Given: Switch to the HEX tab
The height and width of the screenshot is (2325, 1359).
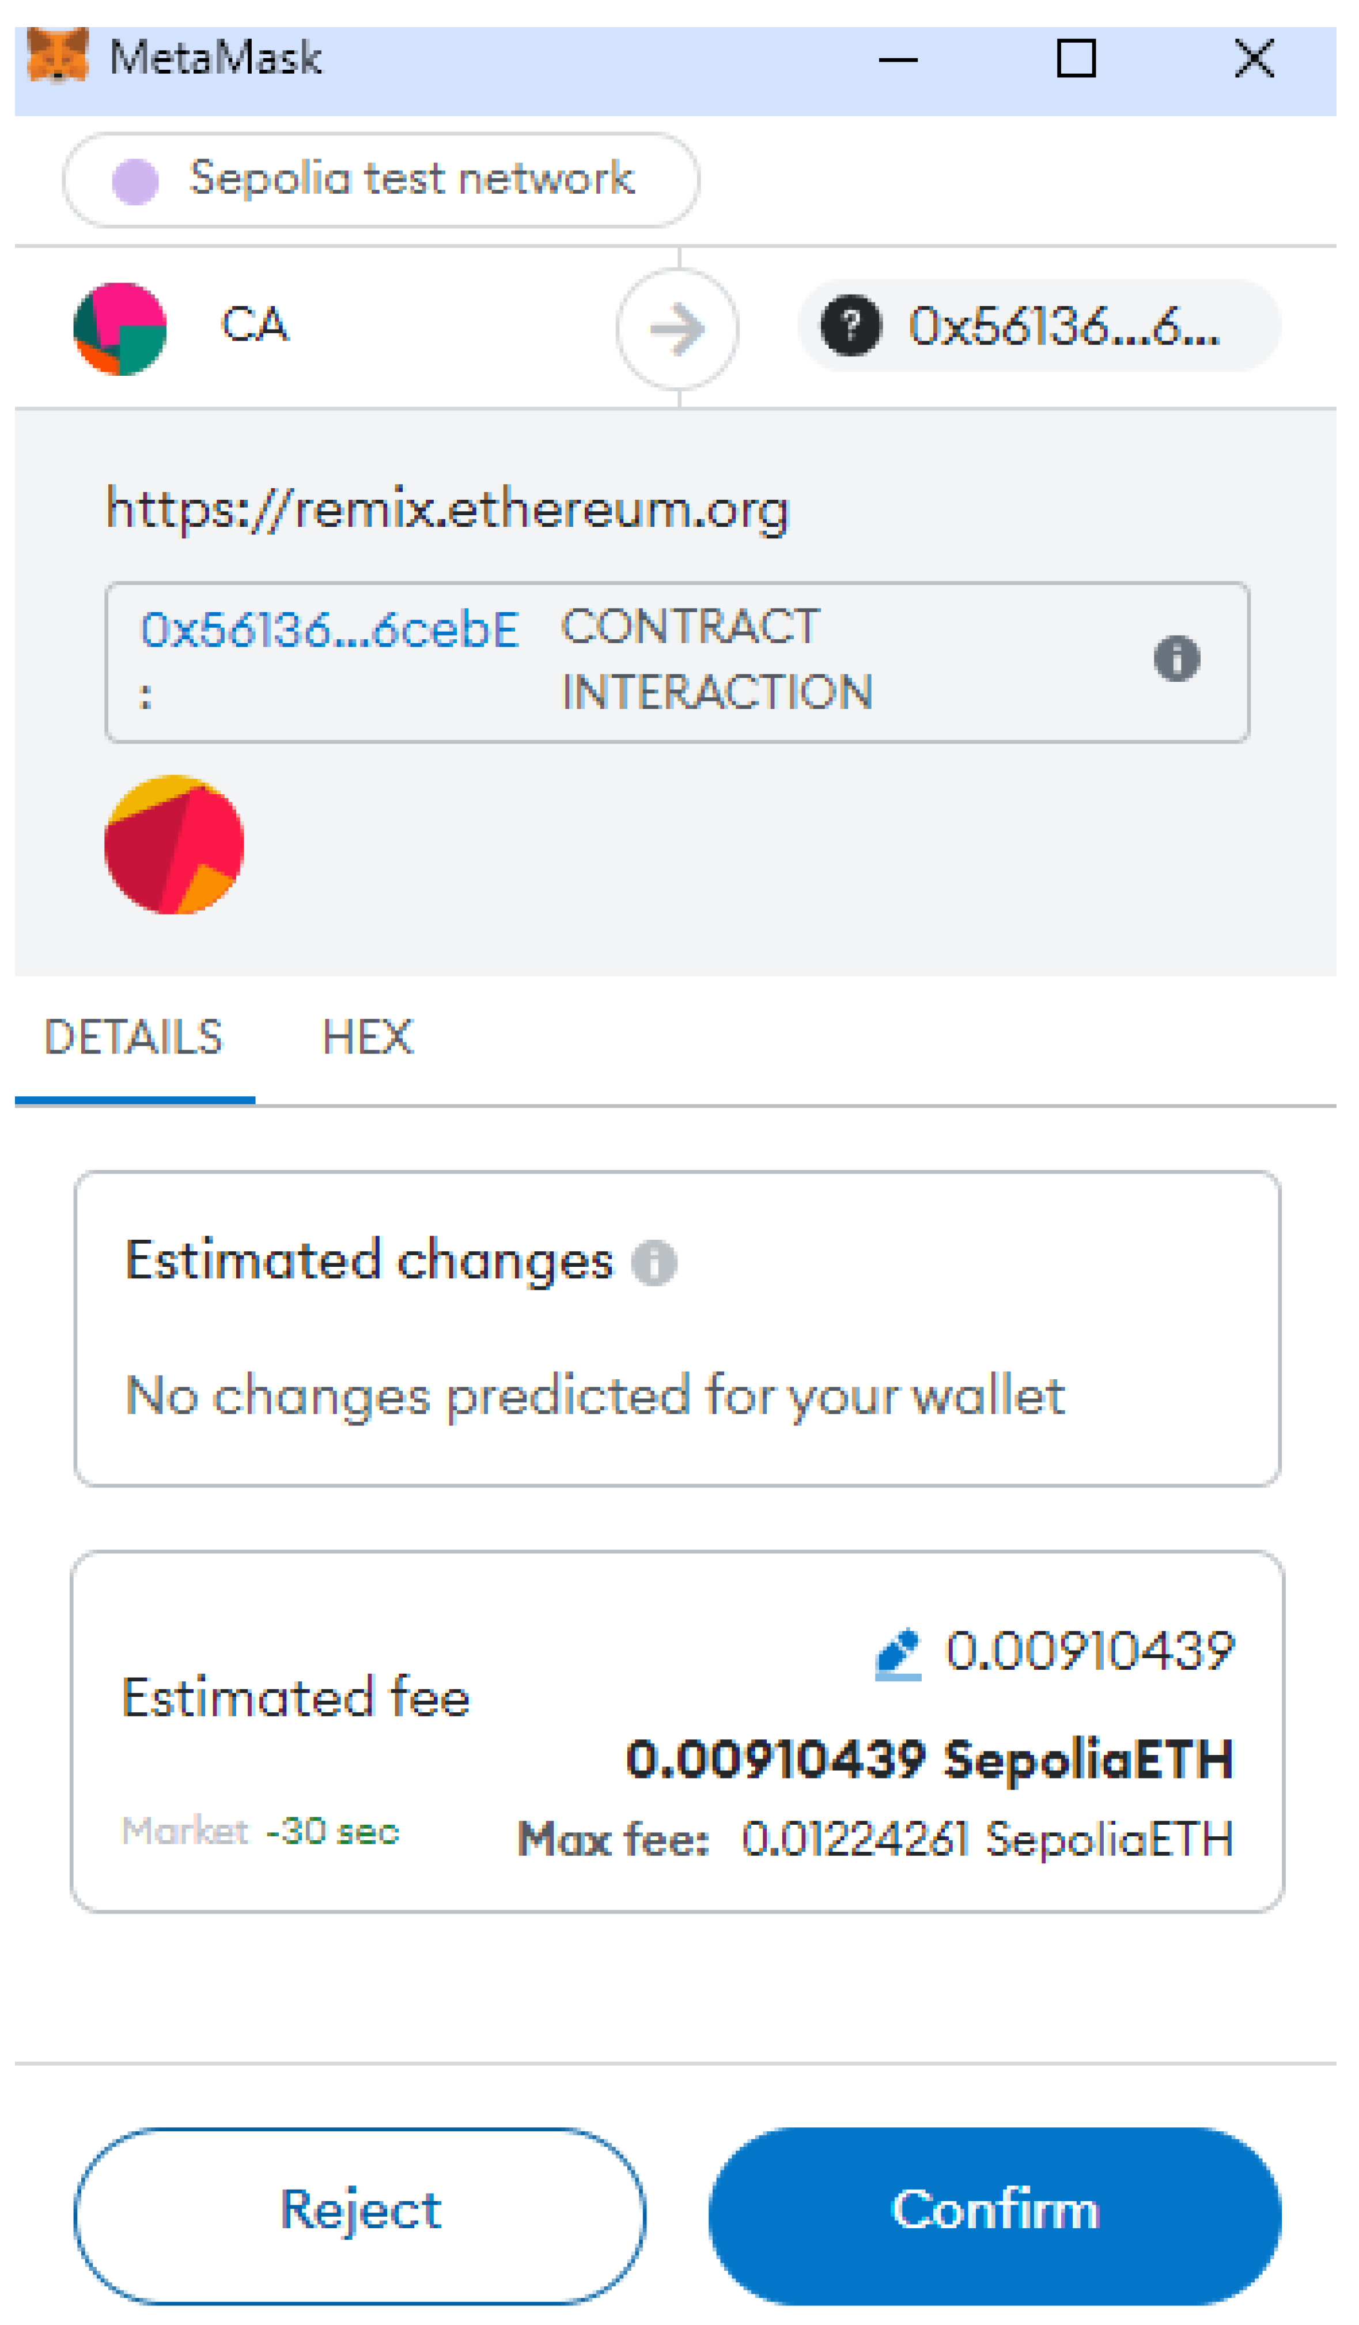Looking at the screenshot, I should coord(367,1038).
